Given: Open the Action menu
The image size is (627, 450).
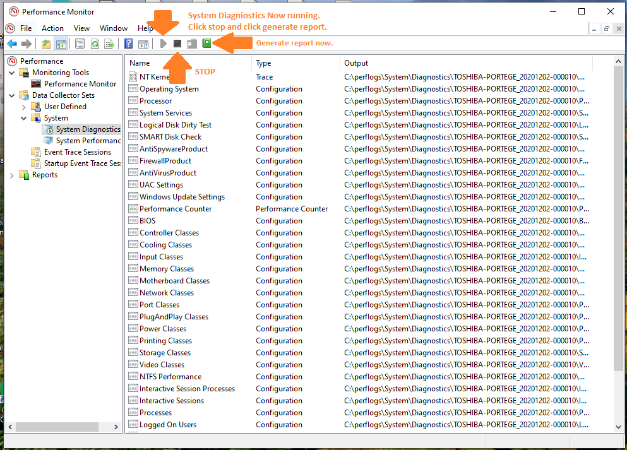Looking at the screenshot, I should tap(52, 28).
